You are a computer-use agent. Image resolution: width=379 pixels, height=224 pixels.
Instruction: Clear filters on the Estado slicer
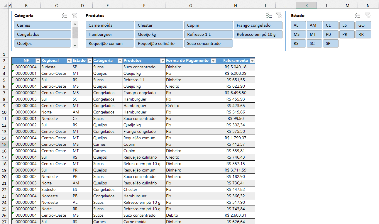(368, 16)
